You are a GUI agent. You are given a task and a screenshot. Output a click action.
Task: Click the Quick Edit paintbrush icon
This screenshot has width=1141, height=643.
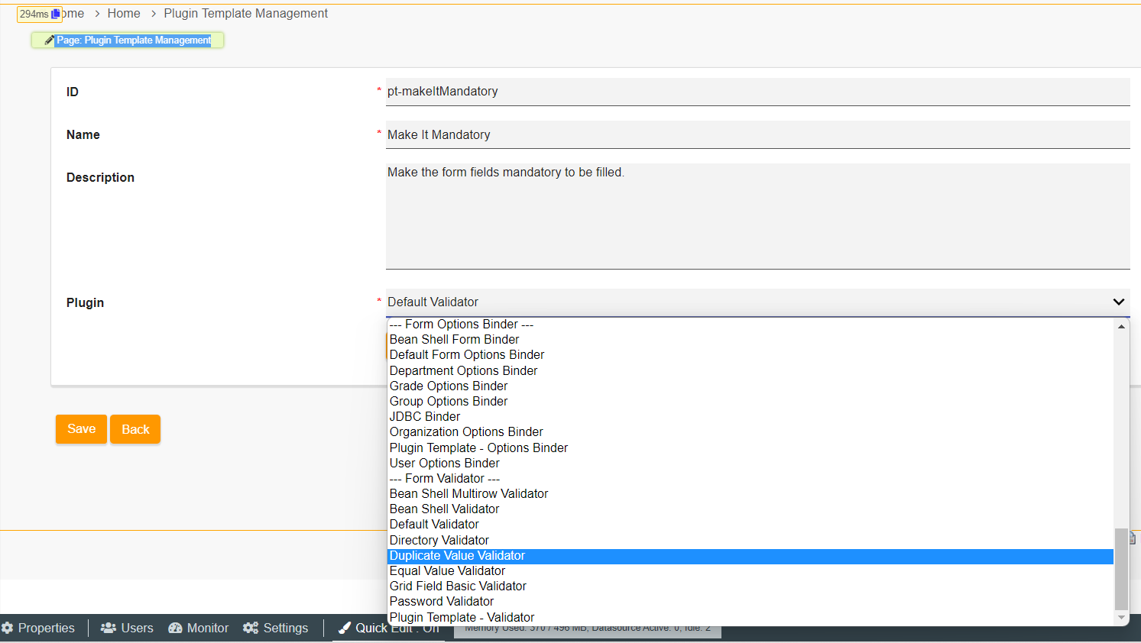tap(345, 628)
